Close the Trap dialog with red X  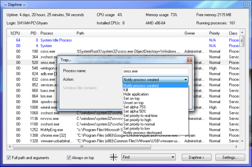click(x=190, y=60)
